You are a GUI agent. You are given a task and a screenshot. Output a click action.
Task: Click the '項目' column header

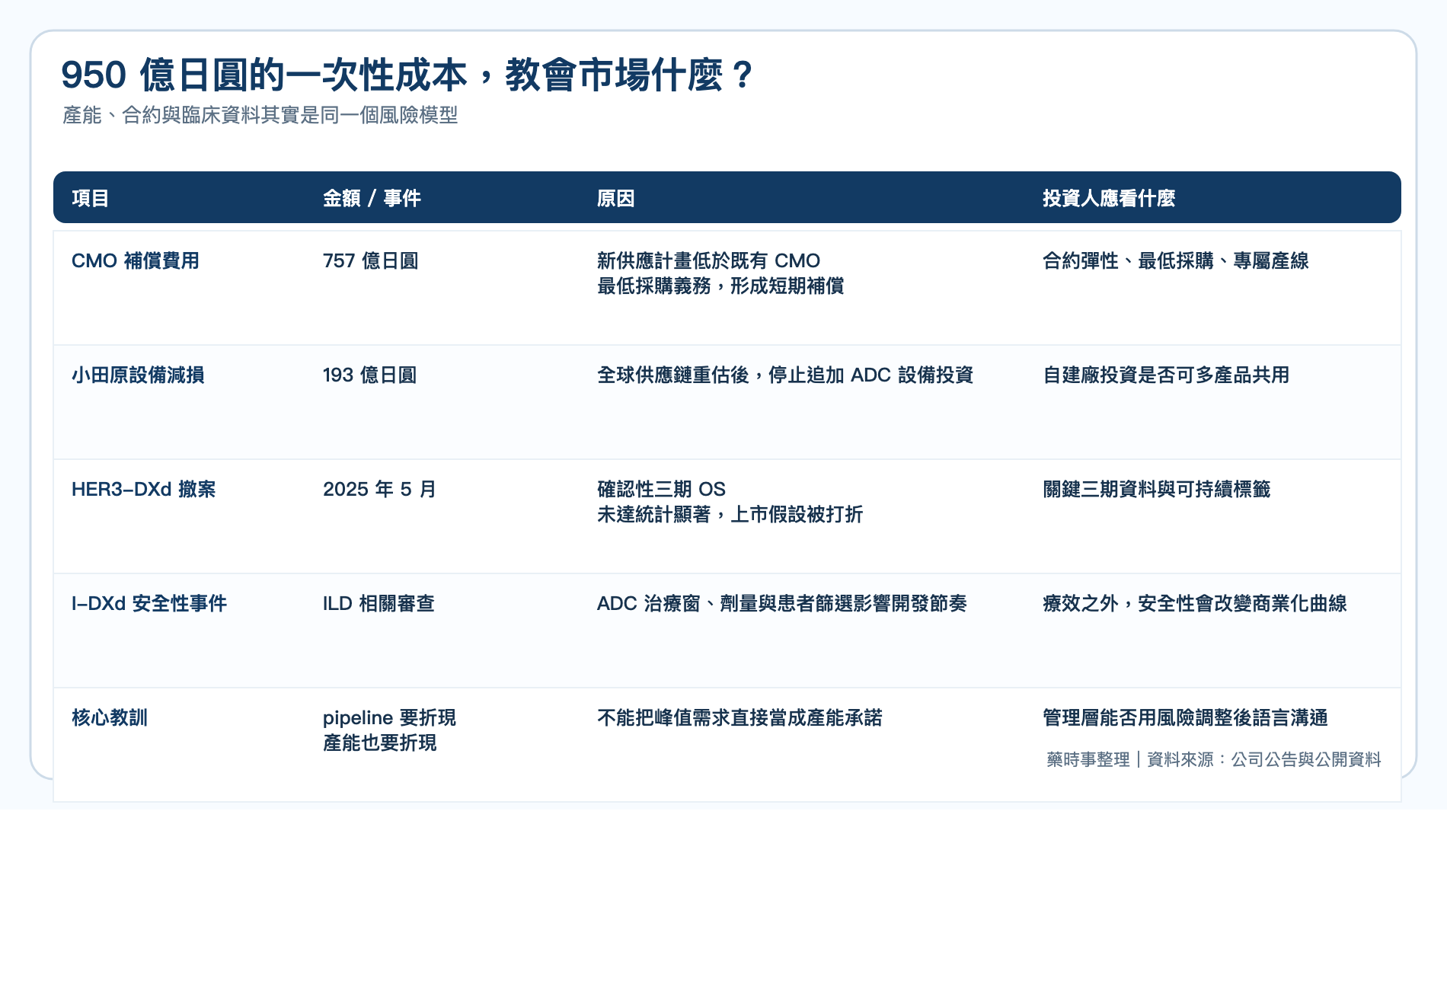(91, 198)
